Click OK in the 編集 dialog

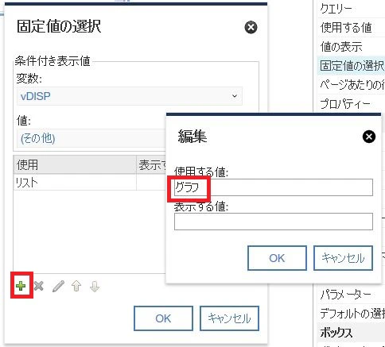coord(277,258)
